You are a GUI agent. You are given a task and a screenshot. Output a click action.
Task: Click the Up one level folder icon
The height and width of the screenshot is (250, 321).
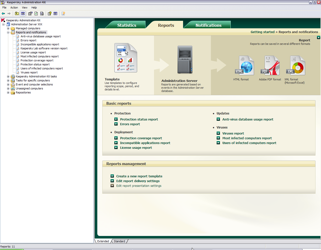[17, 14]
